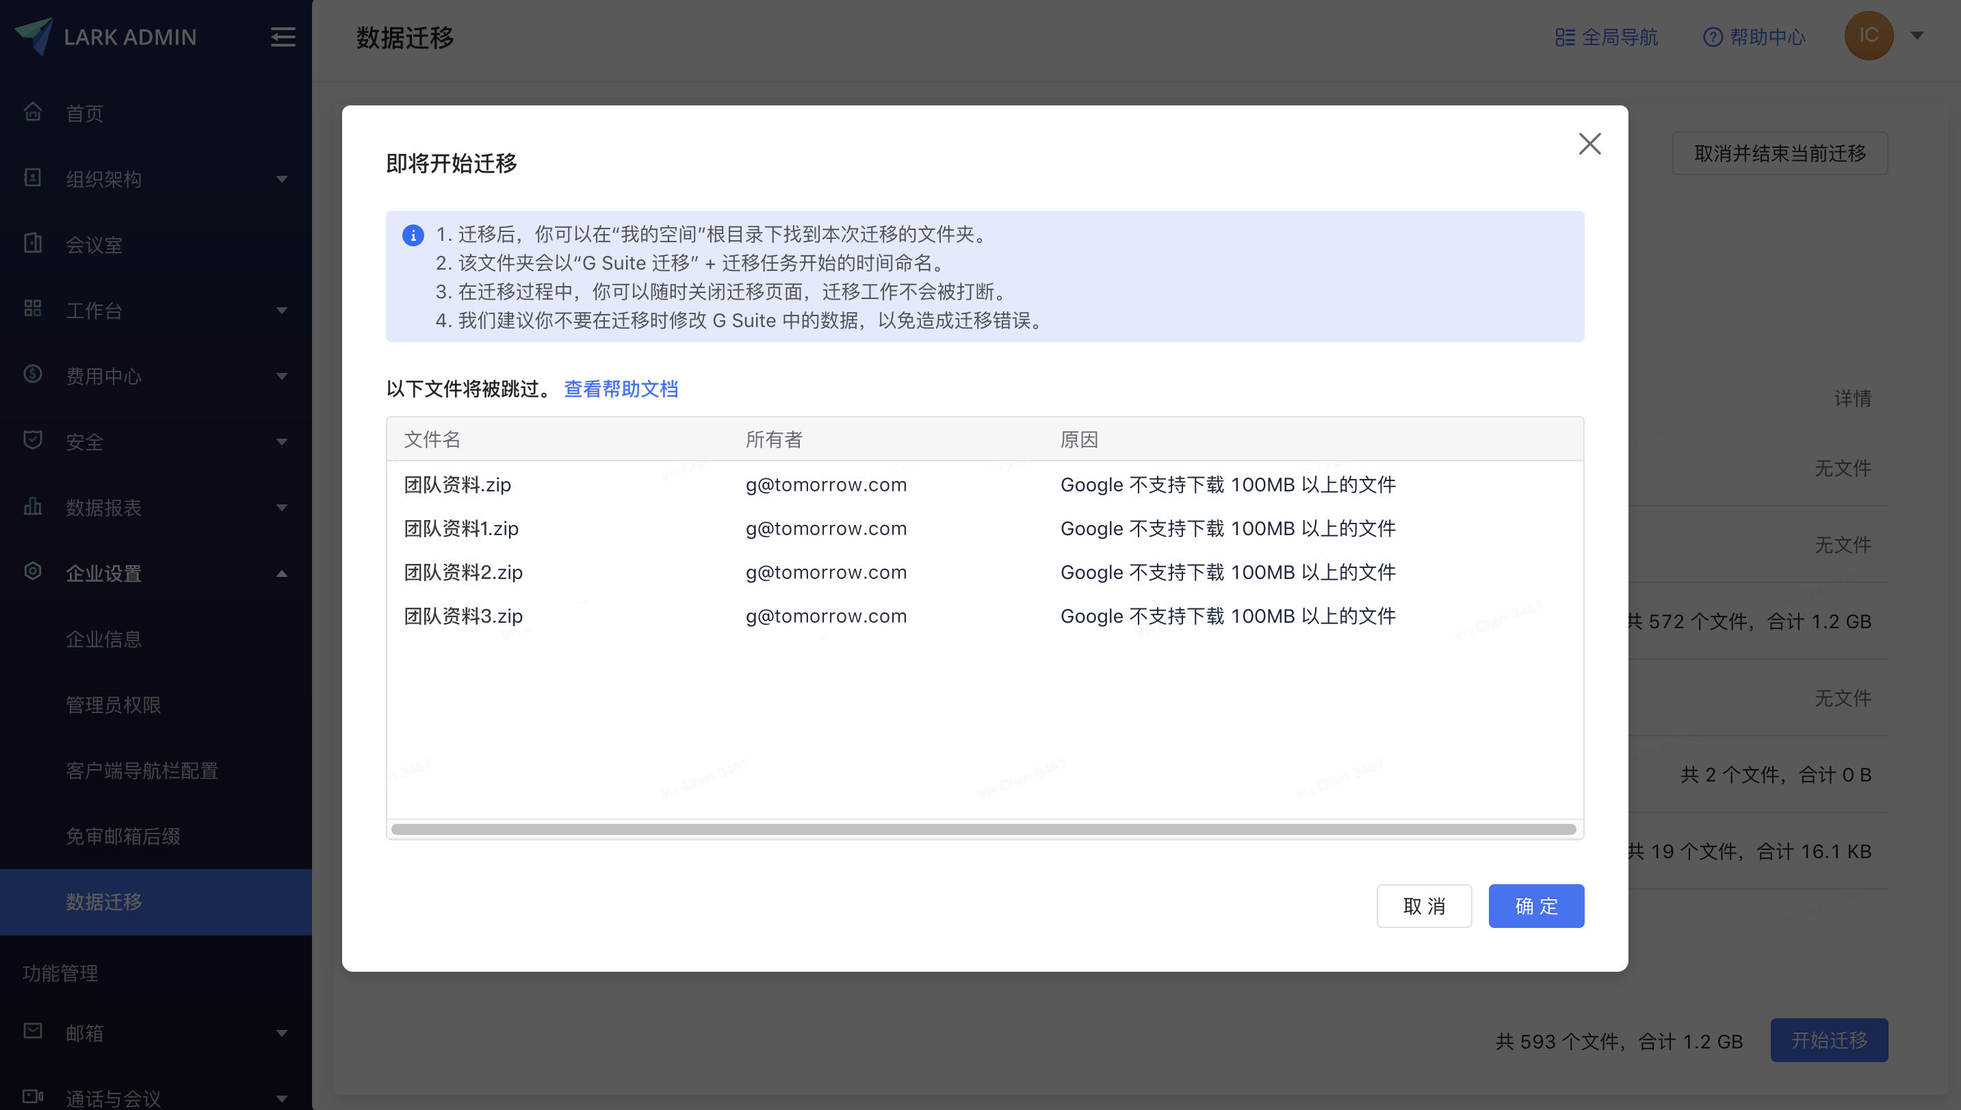Click the blue info icon in notice
The height and width of the screenshot is (1110, 1961).
(x=413, y=235)
